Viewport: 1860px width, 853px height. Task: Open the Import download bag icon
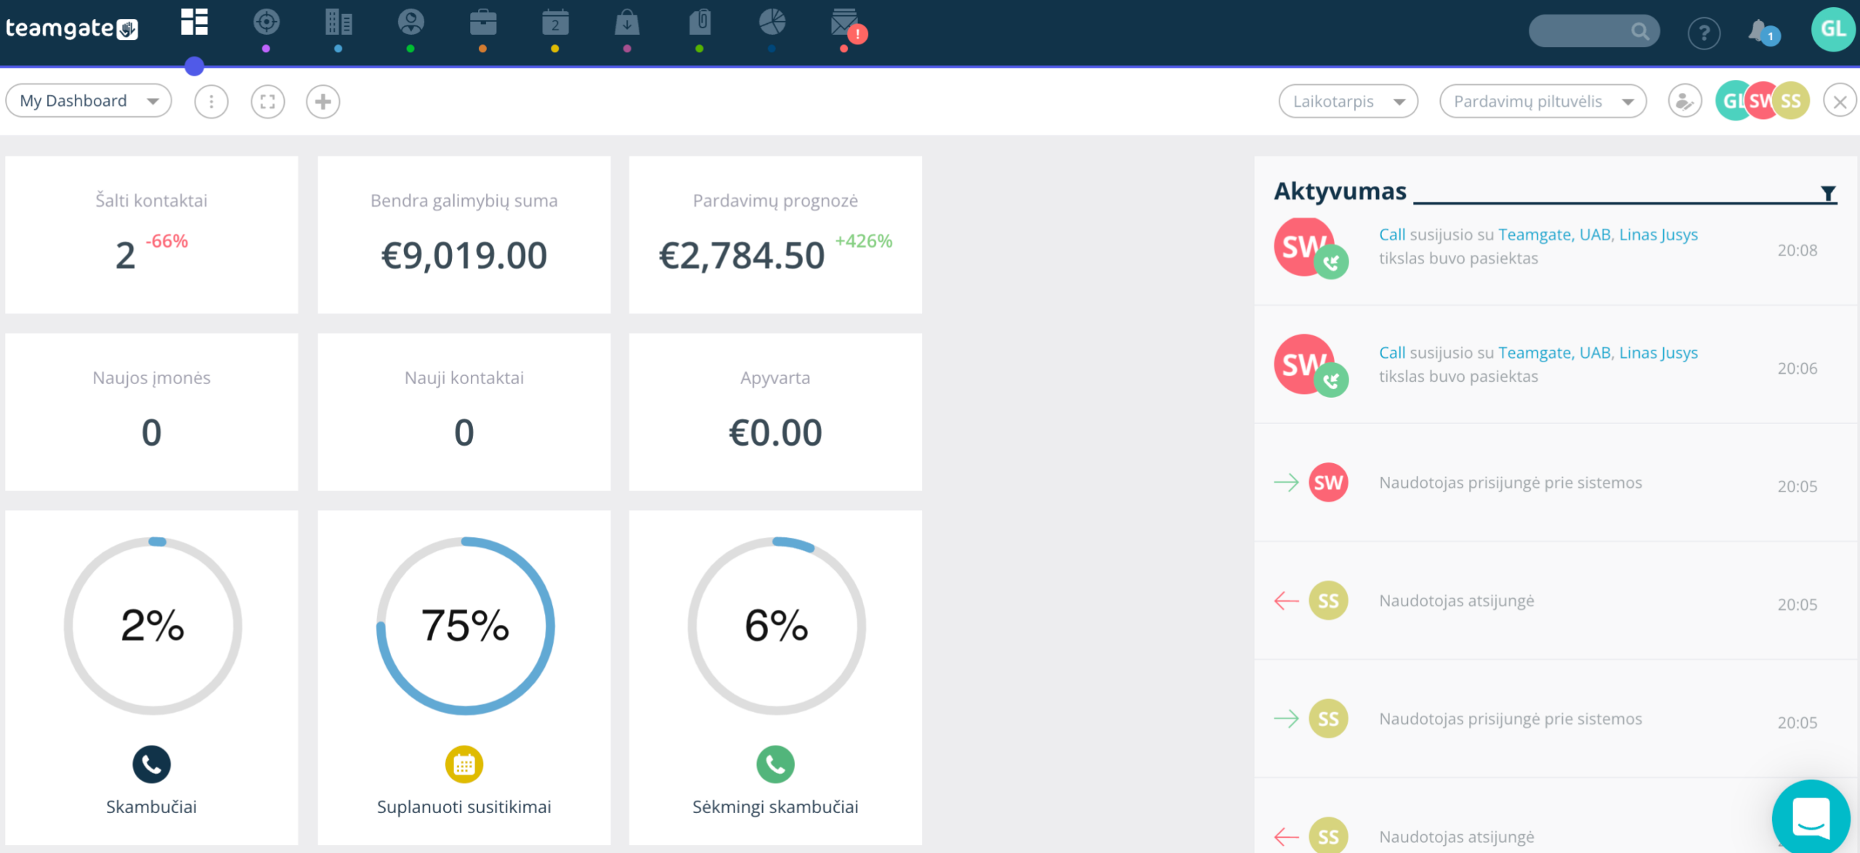pyautogui.click(x=627, y=23)
